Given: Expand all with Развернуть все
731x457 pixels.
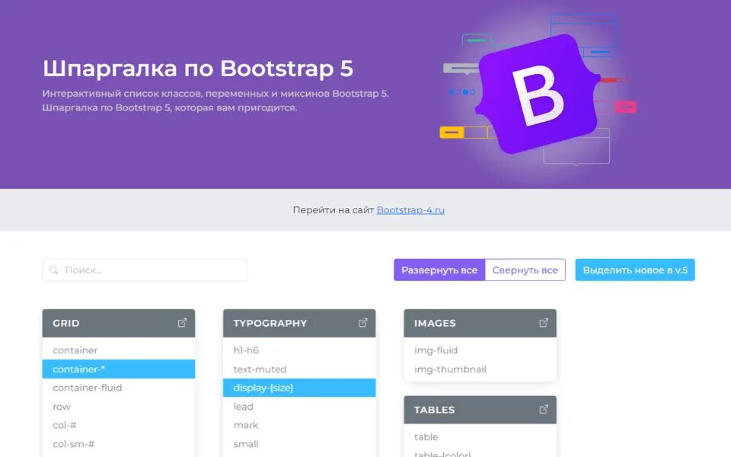Looking at the screenshot, I should tap(439, 270).
